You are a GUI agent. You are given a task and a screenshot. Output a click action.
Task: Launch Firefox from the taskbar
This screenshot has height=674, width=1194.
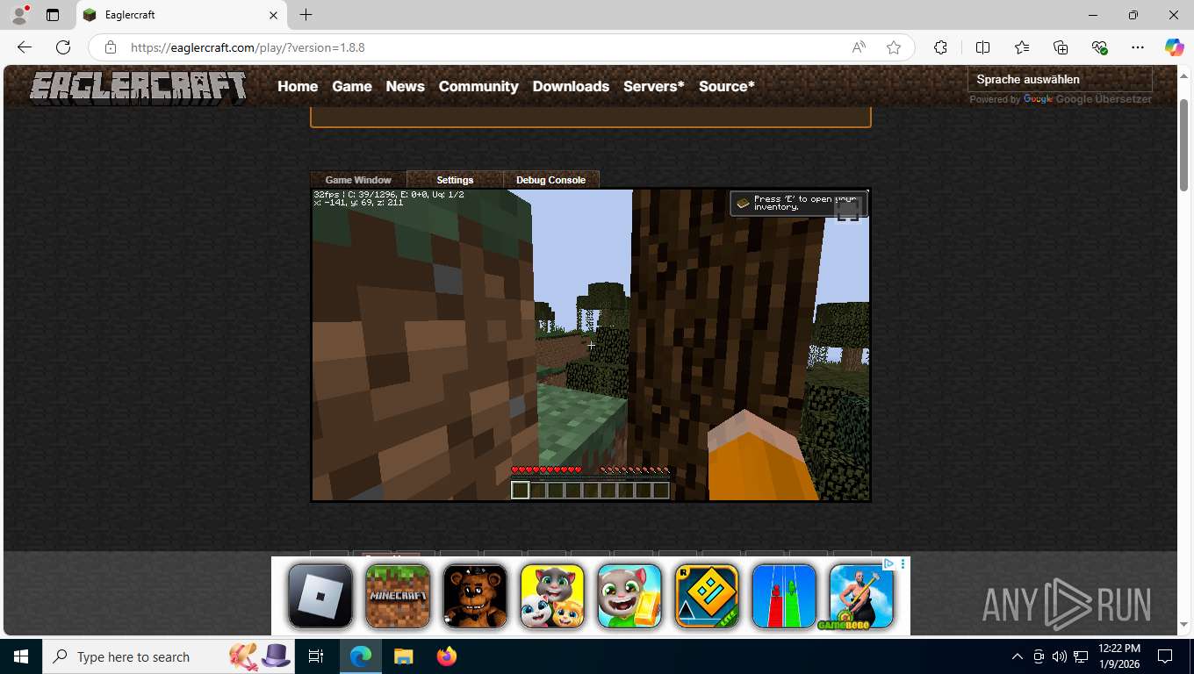447,656
